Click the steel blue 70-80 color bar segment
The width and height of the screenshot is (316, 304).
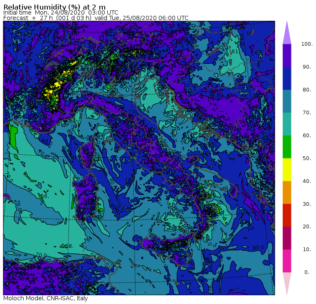click(x=287, y=101)
